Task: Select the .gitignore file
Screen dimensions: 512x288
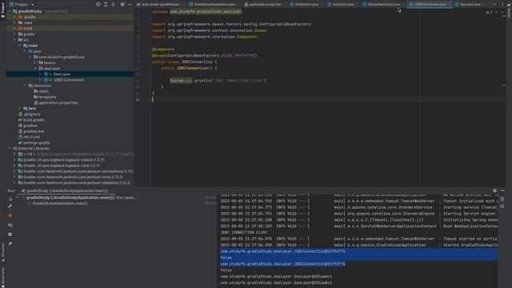Action: tap(32, 114)
